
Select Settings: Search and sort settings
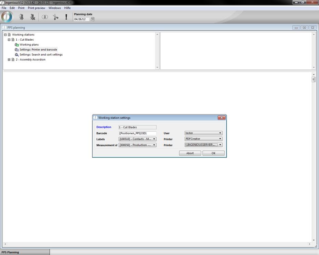(x=41, y=55)
